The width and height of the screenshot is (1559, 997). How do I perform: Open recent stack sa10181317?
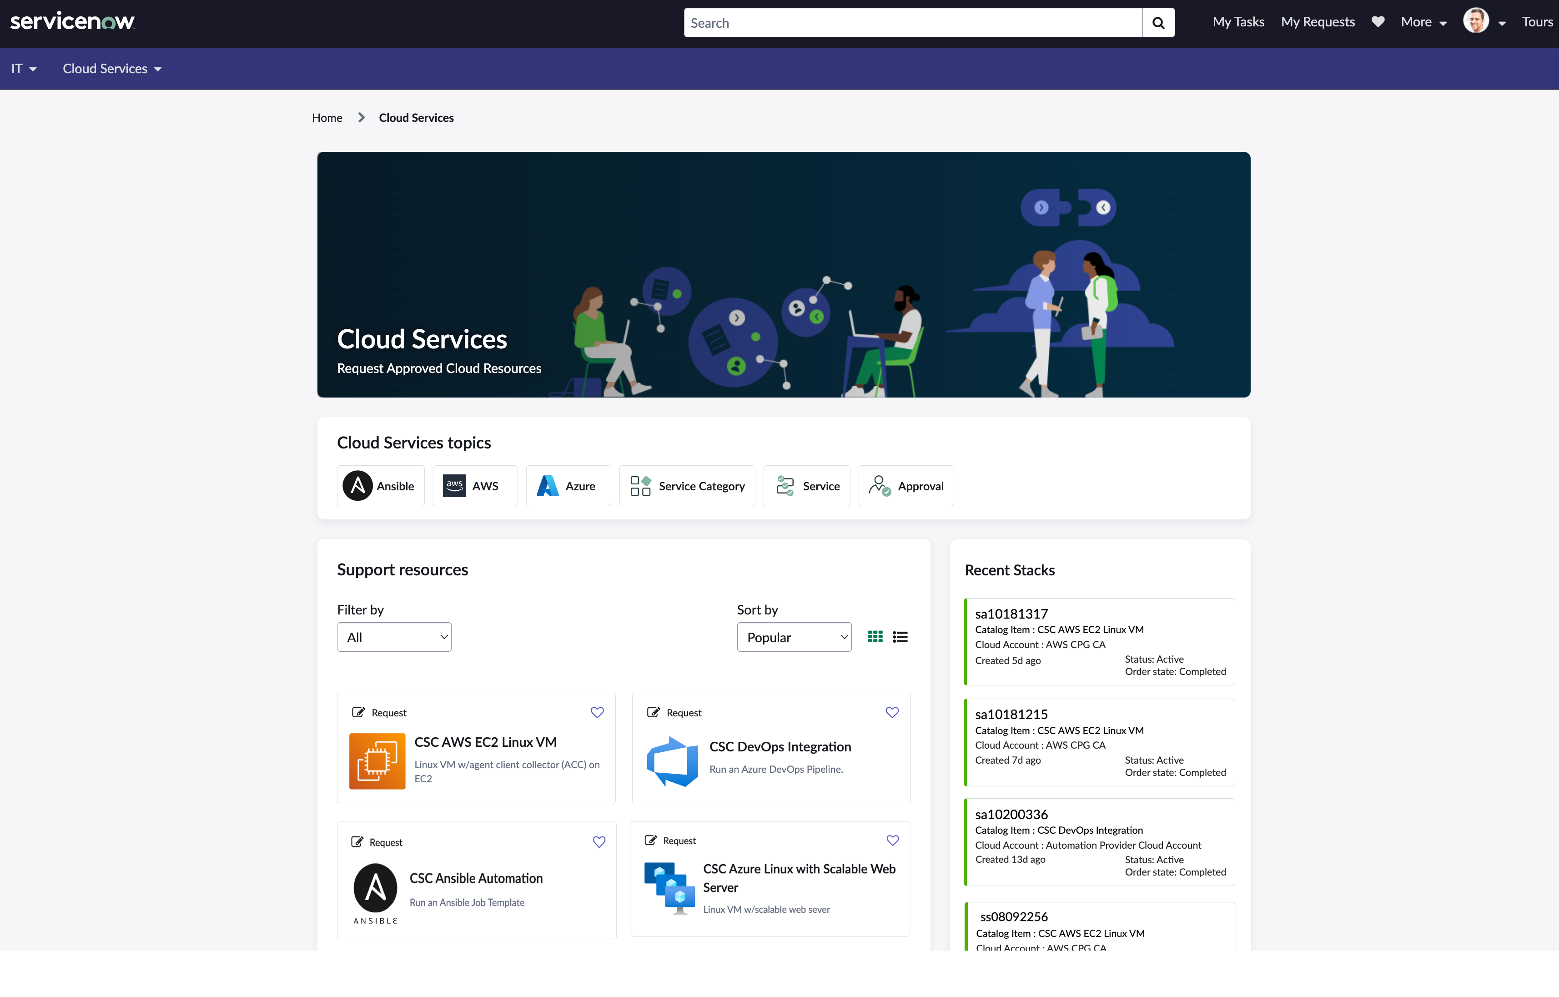[x=1011, y=614]
